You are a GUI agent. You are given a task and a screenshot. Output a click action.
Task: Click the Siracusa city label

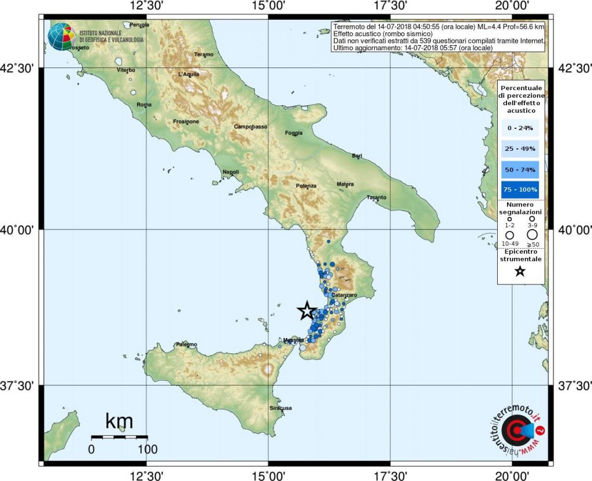[x=281, y=408]
